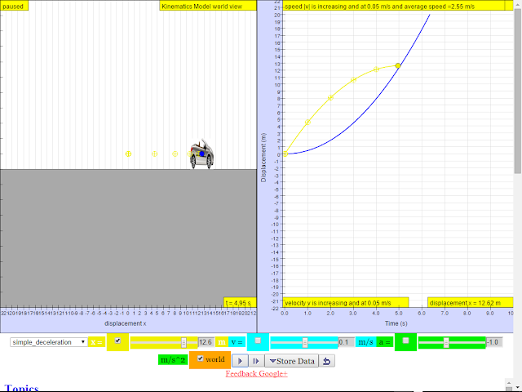Click the reset simulation arrow icon
Screen dimensions: 522x392
[x=326, y=361]
